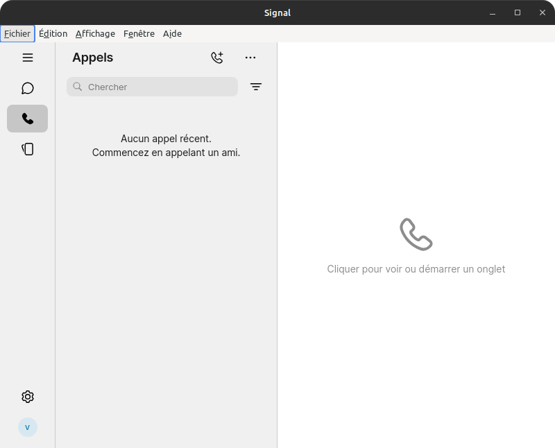Minimize the Signal window
The width and height of the screenshot is (555, 448).
click(x=493, y=12)
